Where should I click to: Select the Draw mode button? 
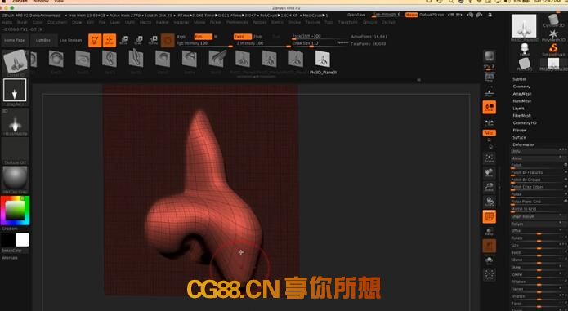coord(110,40)
